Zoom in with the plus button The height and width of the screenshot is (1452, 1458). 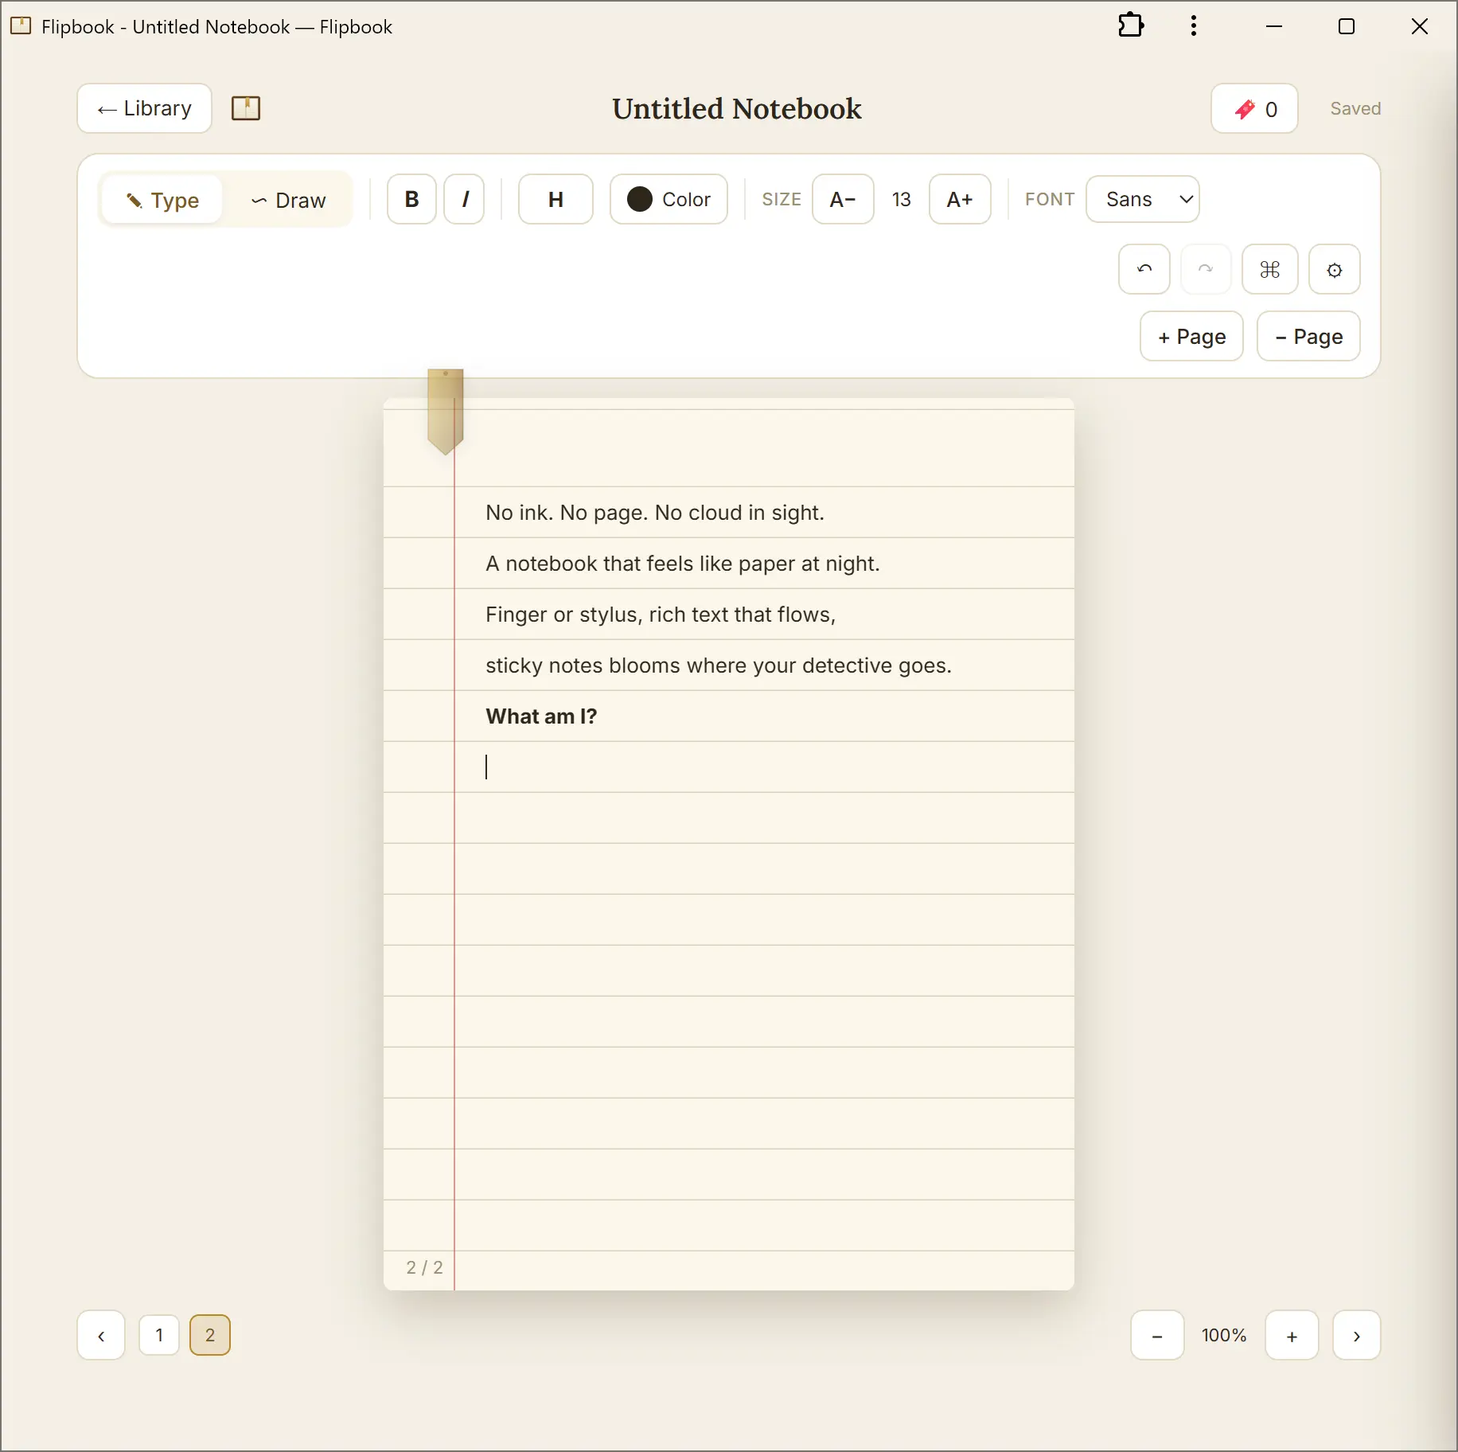click(1292, 1335)
